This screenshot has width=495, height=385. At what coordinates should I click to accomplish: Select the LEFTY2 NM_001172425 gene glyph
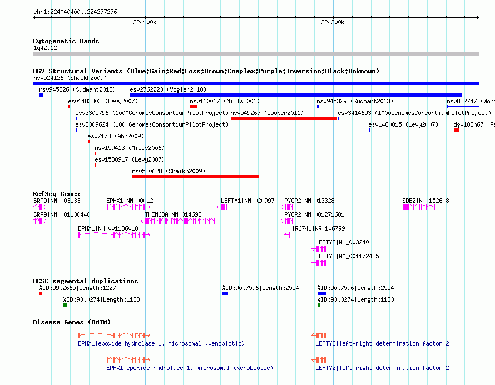[x=319, y=263]
